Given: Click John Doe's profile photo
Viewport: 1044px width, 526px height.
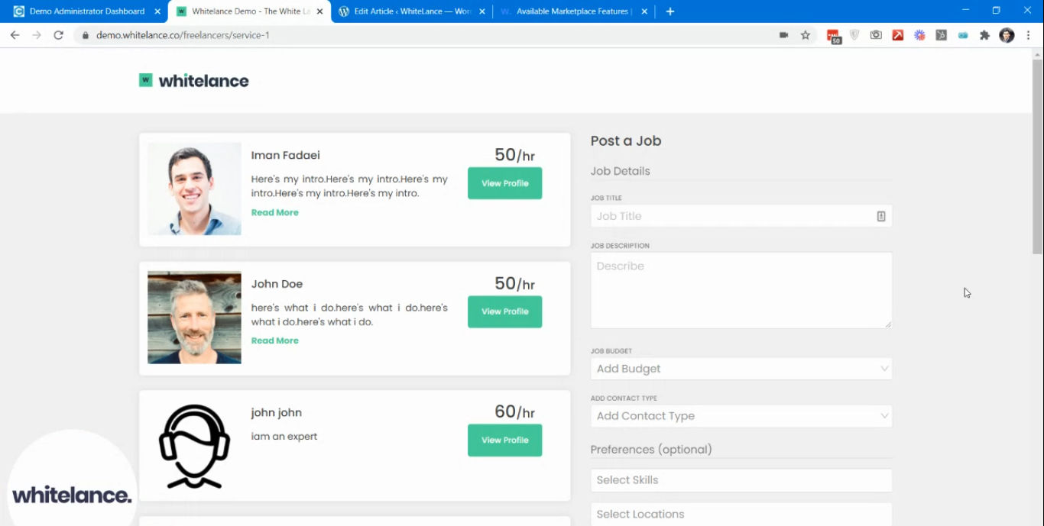Looking at the screenshot, I should coord(194,317).
